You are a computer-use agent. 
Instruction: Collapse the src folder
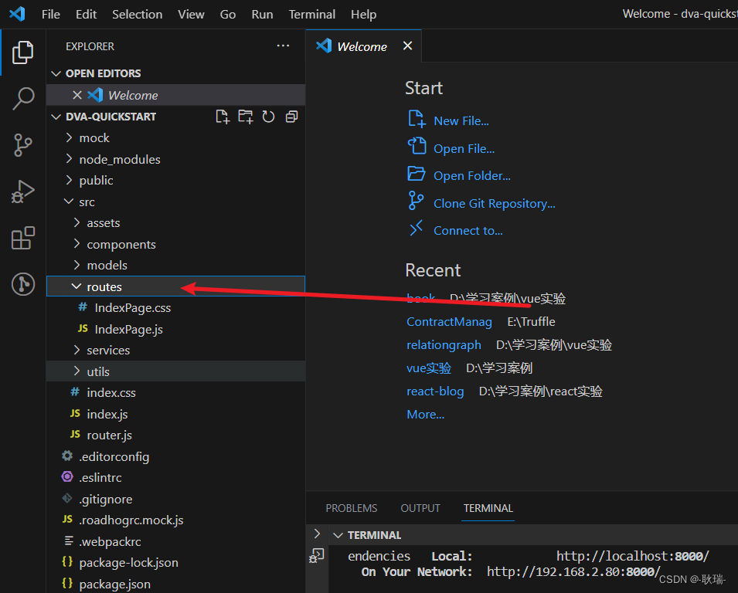(x=86, y=201)
